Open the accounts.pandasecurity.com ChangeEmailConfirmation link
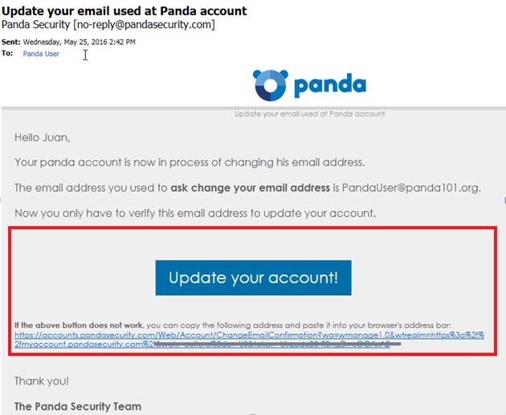 tap(249, 335)
